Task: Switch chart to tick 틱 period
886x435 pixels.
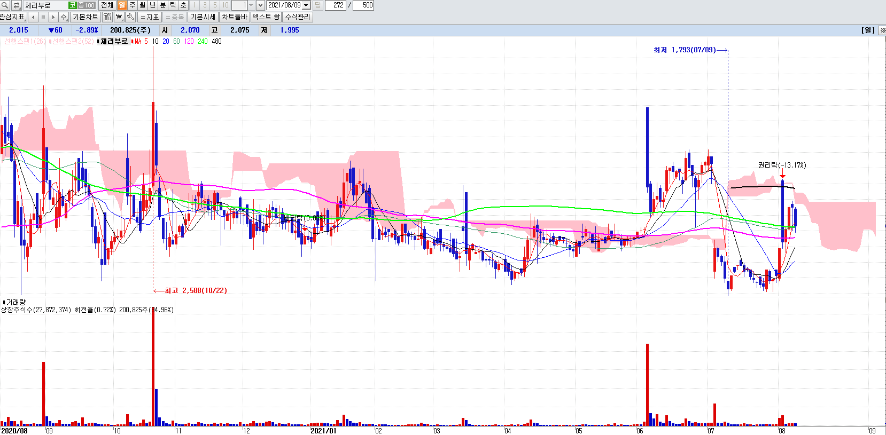Action: point(173,5)
